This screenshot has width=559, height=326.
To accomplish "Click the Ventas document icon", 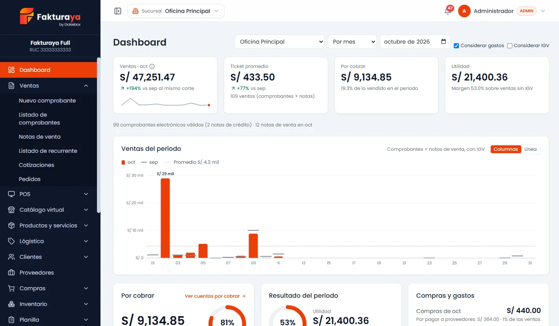I will tap(11, 86).
